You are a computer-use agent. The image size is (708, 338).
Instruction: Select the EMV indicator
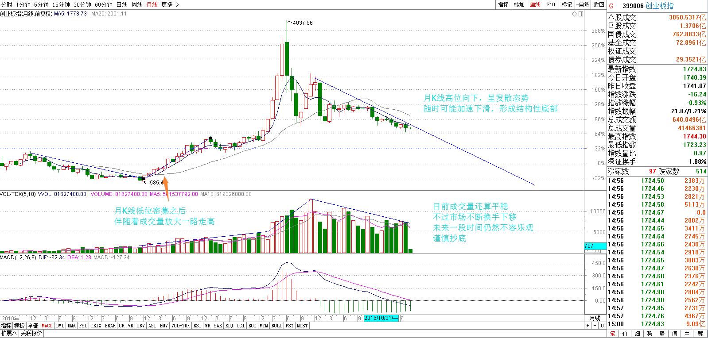[163, 326]
